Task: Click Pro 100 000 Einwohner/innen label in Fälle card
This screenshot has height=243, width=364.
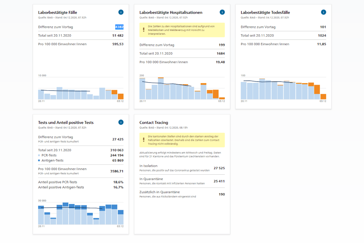Action: (x=62, y=44)
